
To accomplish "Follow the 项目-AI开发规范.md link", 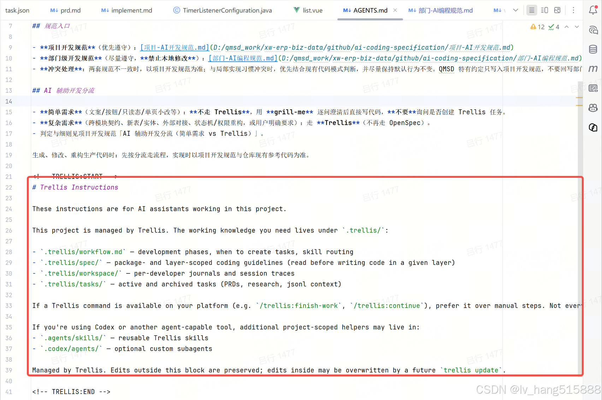I will pyautogui.click(x=175, y=47).
